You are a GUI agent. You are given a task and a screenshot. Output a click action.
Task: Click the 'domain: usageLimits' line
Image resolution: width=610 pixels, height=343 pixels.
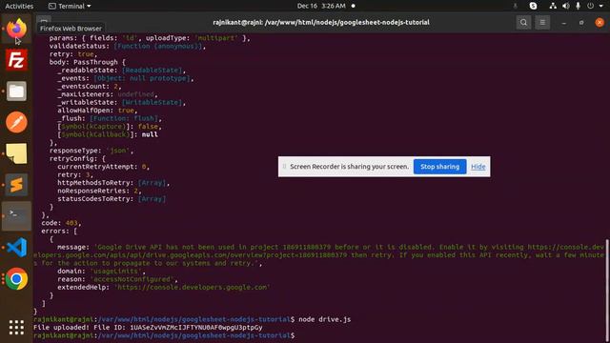101,271
